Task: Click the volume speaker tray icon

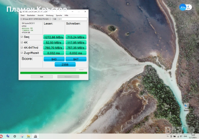Action: (x=181, y=136)
